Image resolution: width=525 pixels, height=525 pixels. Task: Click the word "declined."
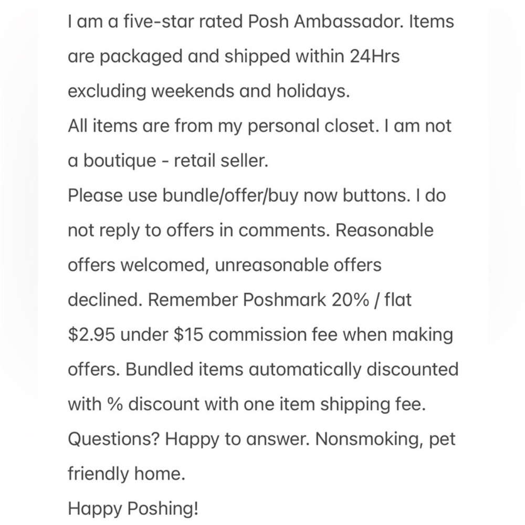pos(106,299)
